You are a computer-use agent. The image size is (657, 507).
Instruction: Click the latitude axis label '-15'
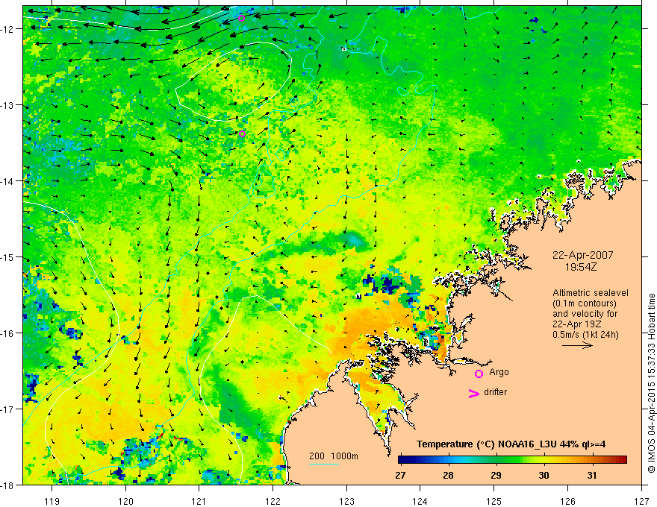pyautogui.click(x=9, y=257)
